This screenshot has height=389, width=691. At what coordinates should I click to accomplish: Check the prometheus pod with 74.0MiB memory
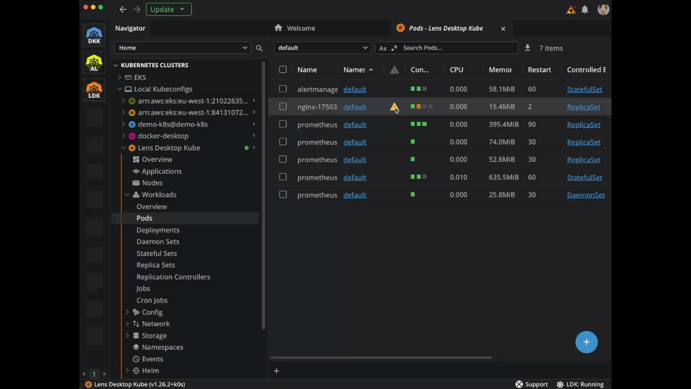(x=283, y=142)
